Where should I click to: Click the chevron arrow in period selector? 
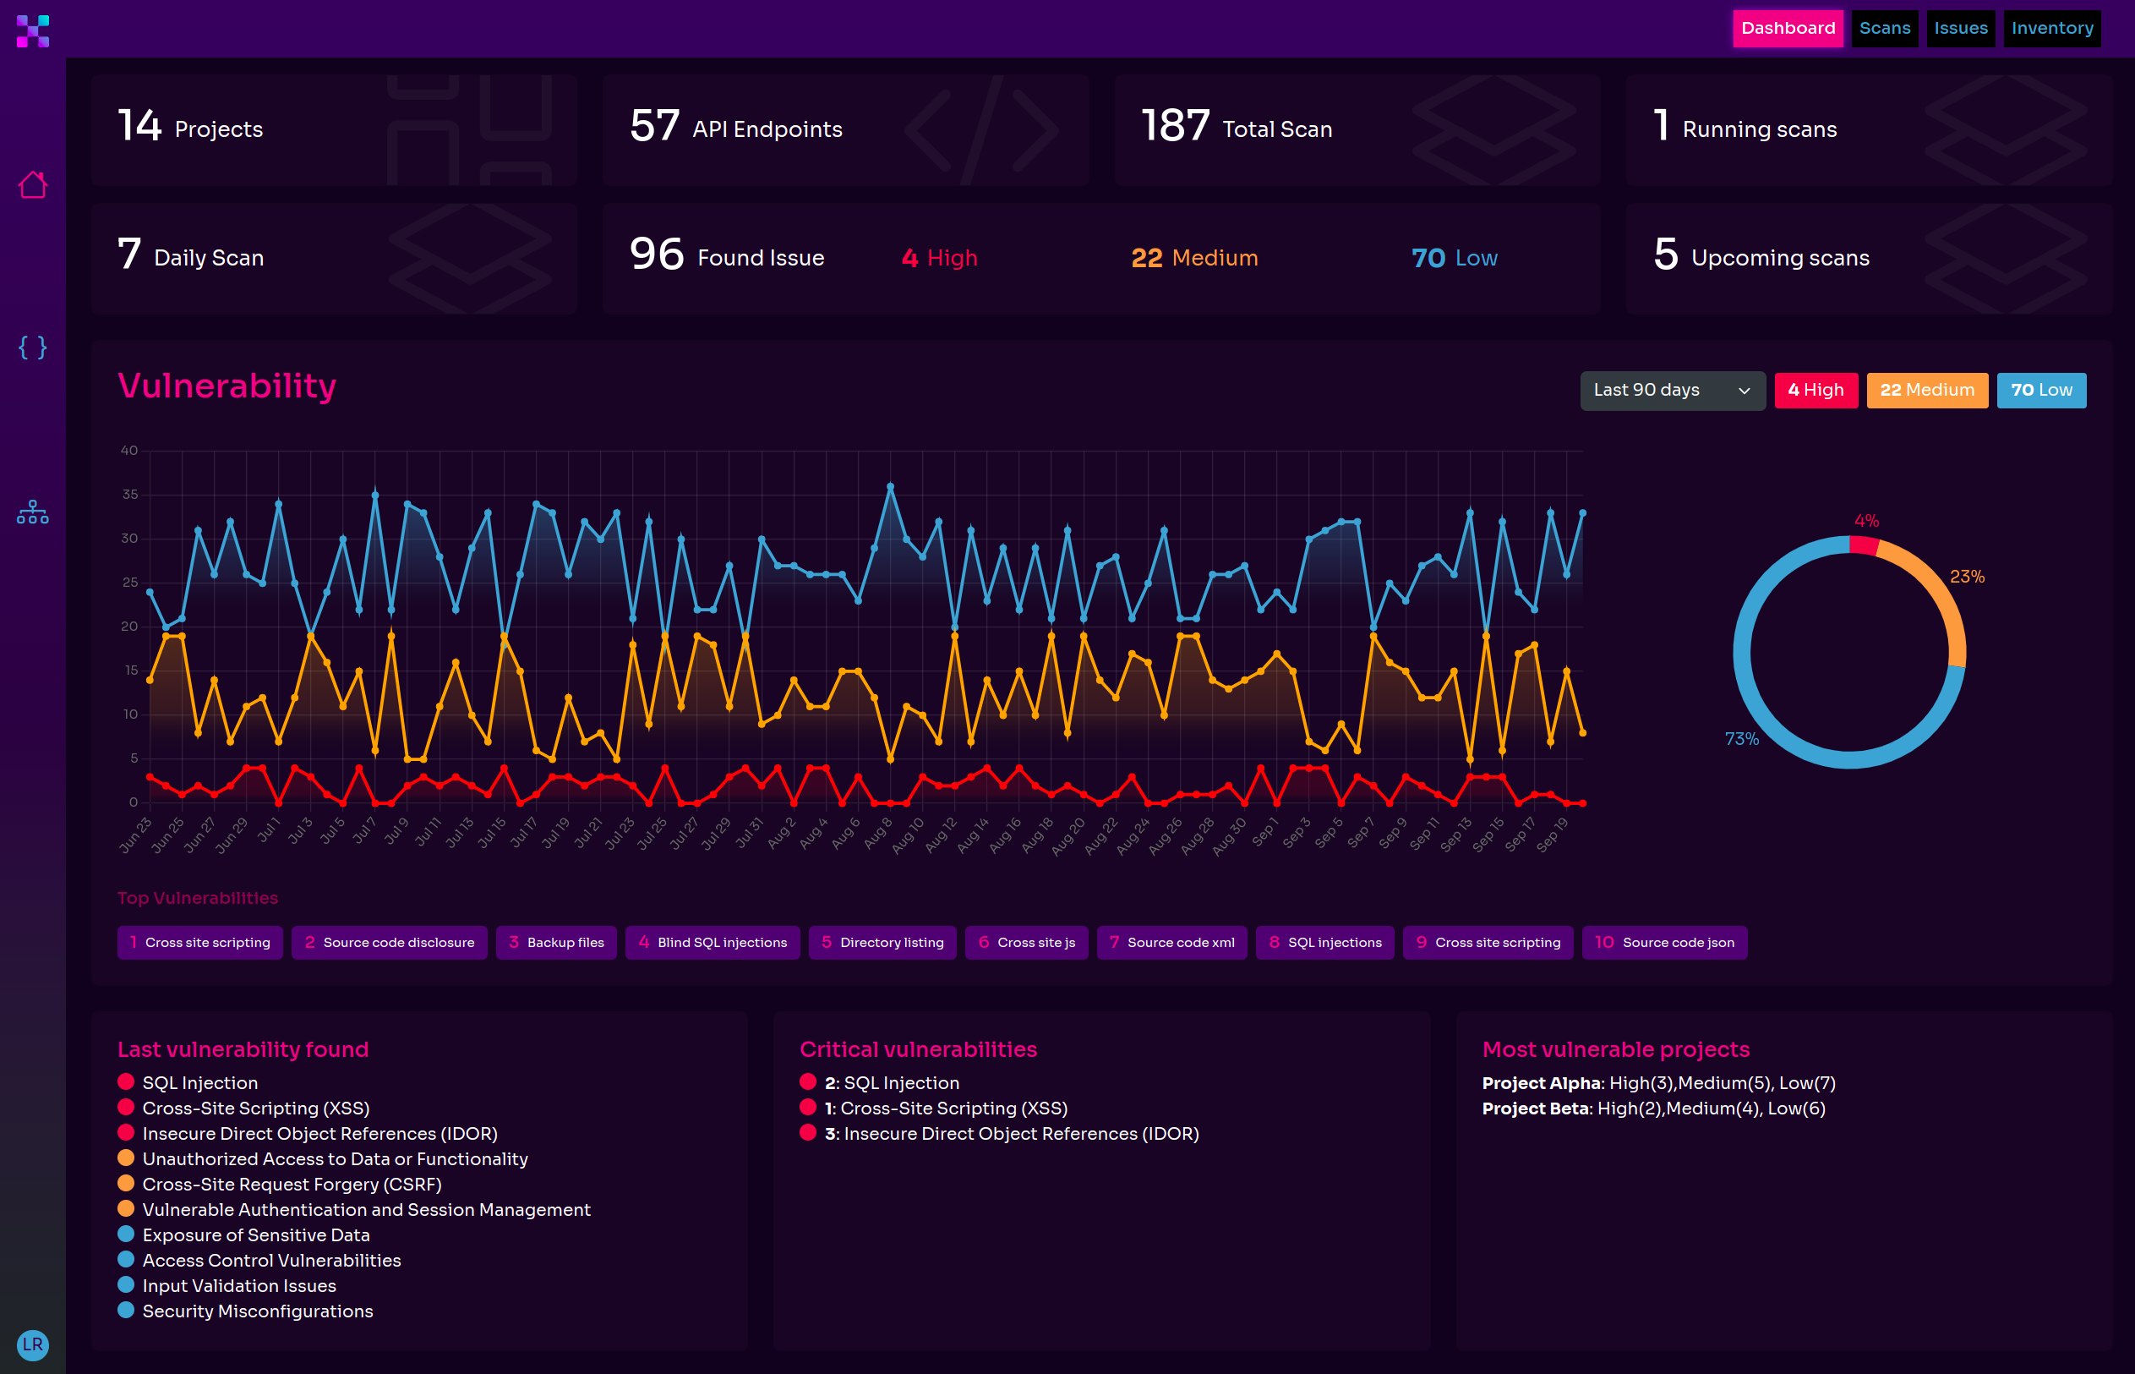coord(1744,391)
